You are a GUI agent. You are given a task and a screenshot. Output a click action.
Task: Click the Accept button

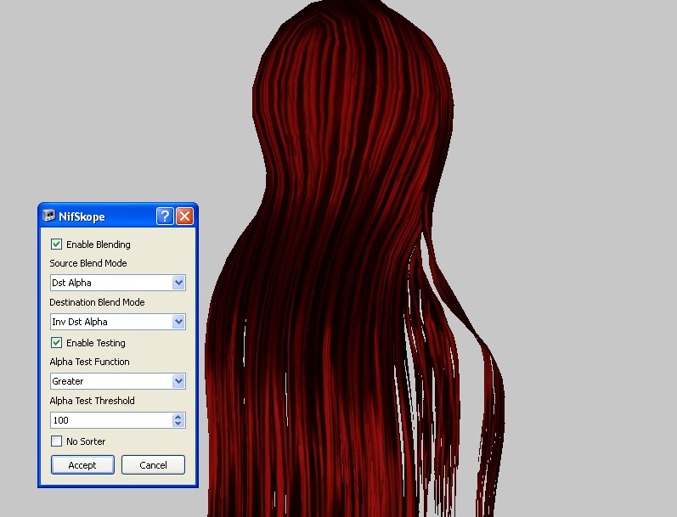point(82,464)
